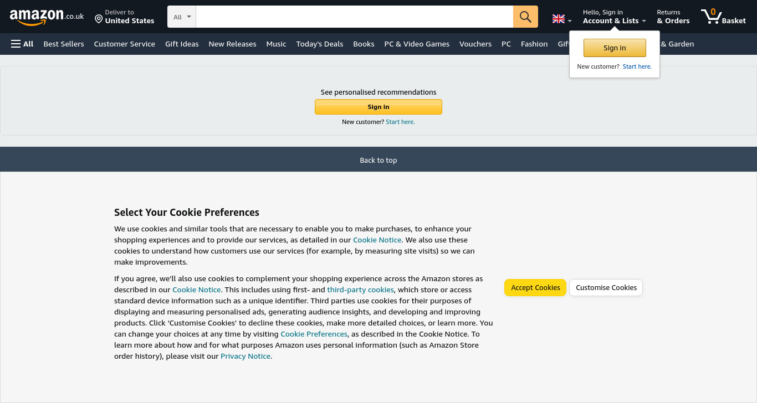757x403 pixels.
Task: Open the Privacy Notice link
Action: 245,356
